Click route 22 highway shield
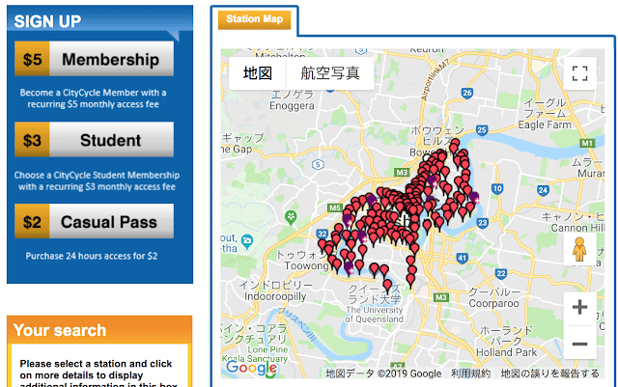618x387 pixels. 501,273
